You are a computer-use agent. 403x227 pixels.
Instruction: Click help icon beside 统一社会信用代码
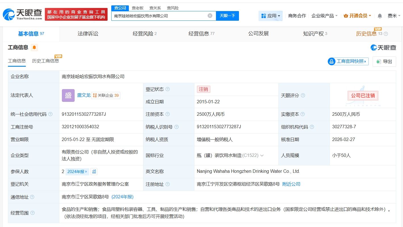pos(51,114)
